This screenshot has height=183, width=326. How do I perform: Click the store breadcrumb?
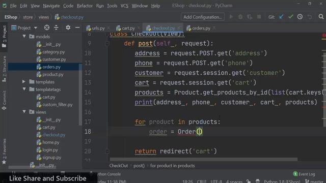tap(28, 17)
